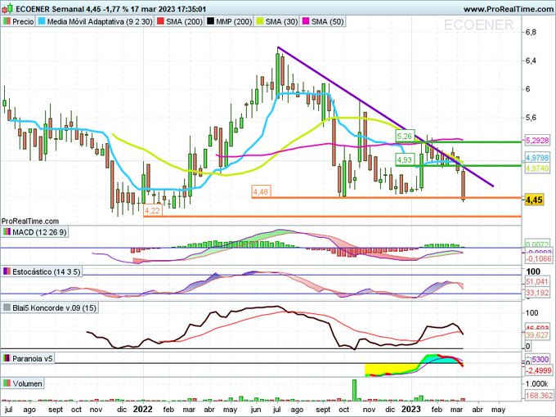This screenshot has width=556, height=417.
Task: Click the 4,22 support level label
Action: 153,211
